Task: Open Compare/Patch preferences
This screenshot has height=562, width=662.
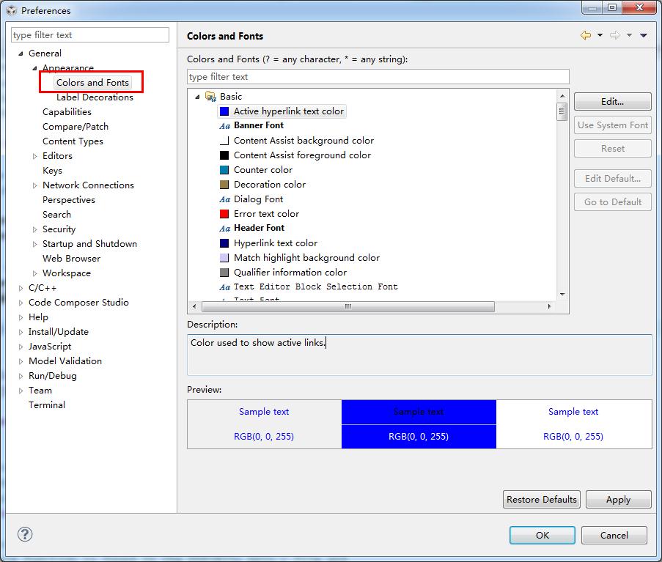Action: (x=76, y=127)
